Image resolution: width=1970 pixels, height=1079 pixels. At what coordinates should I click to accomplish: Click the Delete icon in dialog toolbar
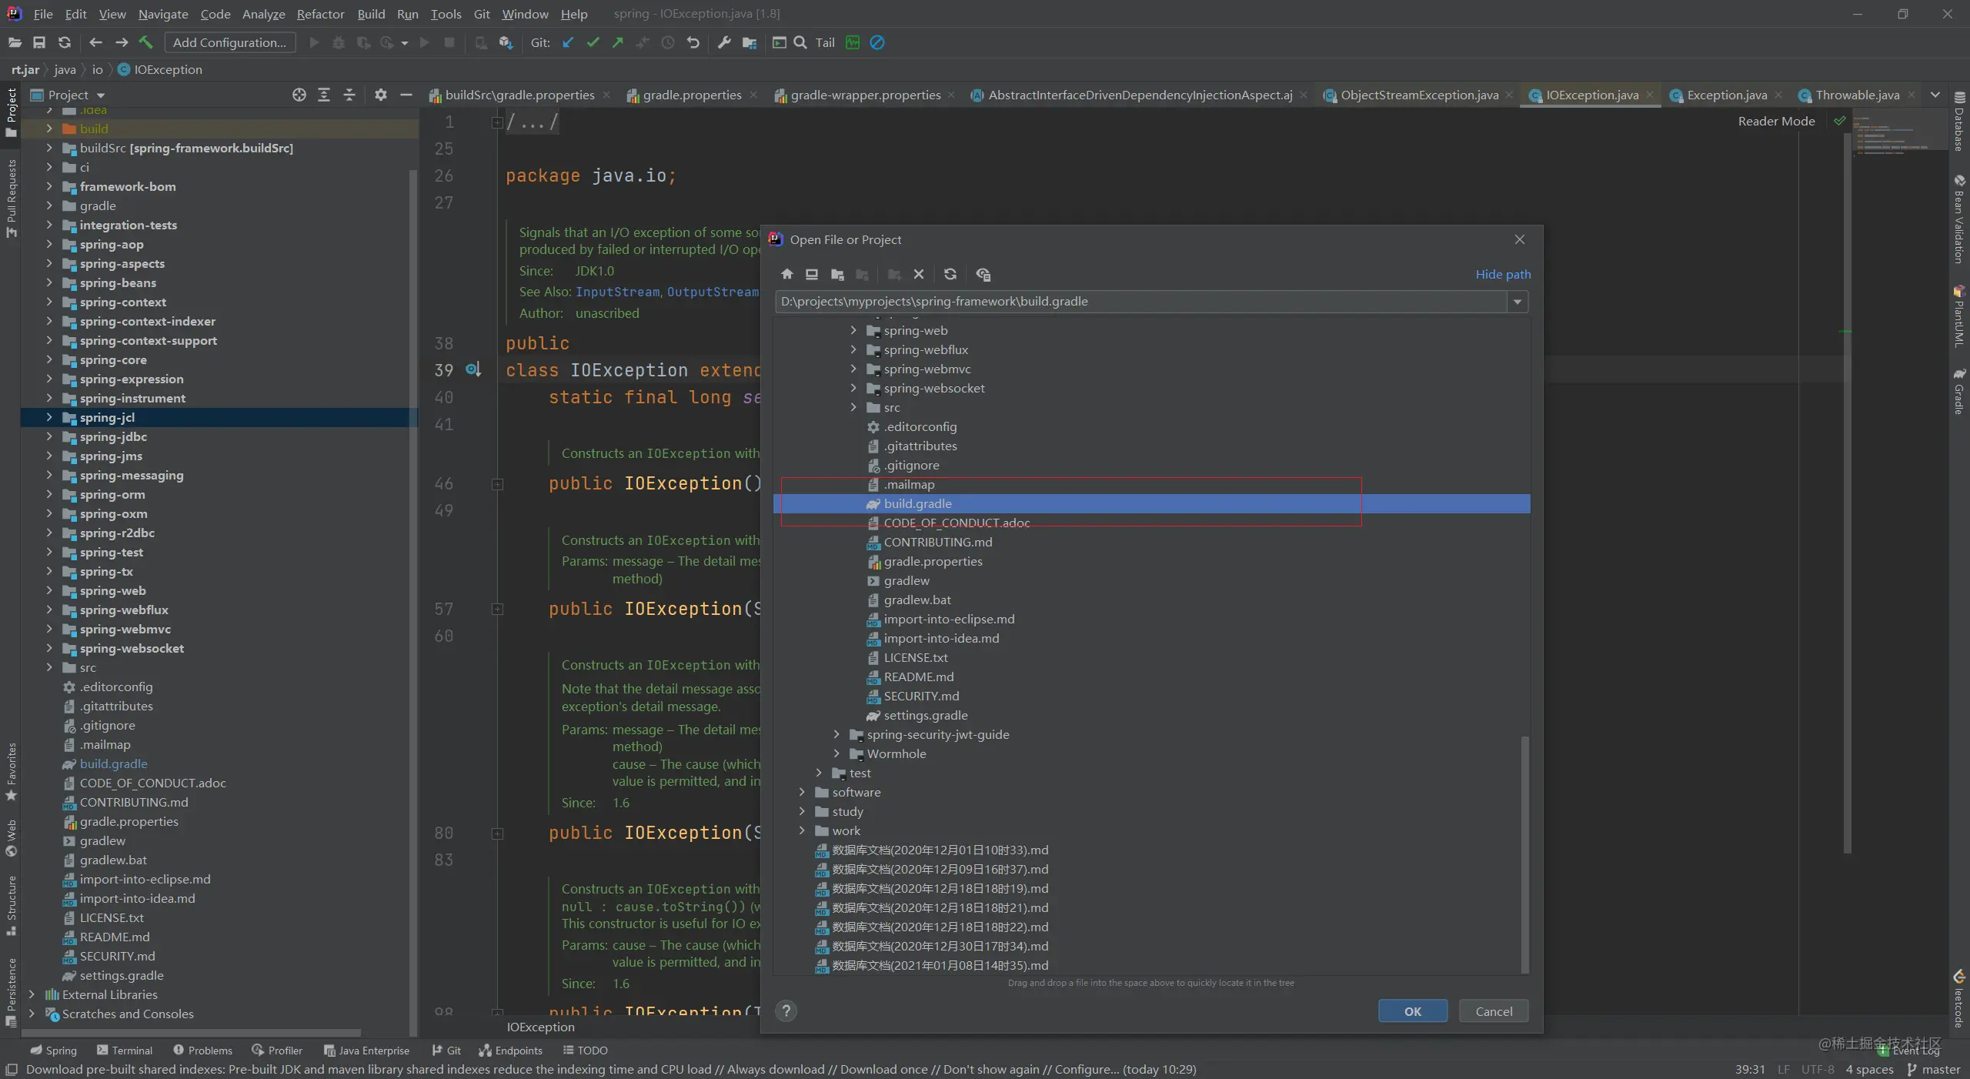click(x=919, y=274)
